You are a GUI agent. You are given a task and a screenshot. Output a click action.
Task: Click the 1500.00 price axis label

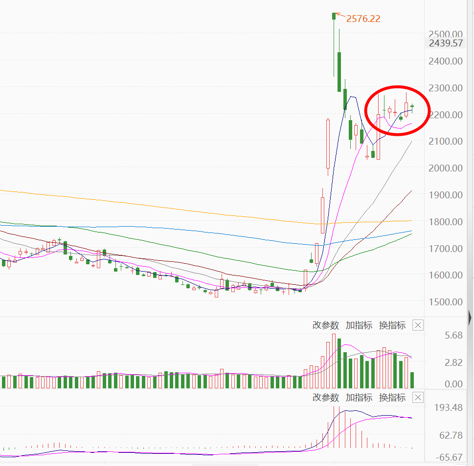446,302
